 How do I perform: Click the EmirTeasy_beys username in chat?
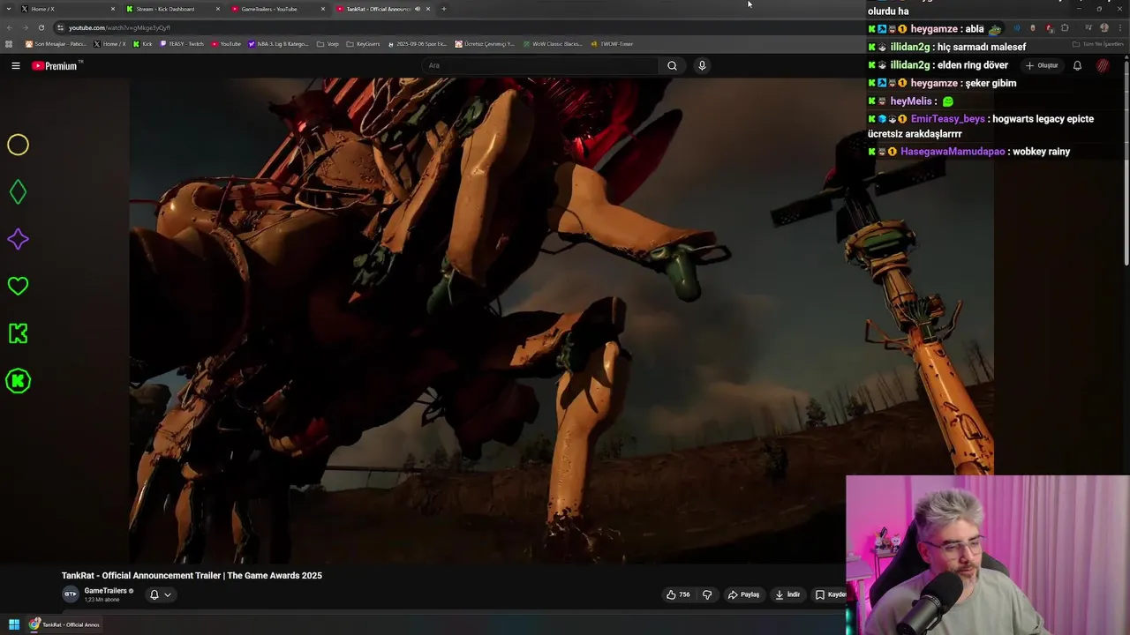point(947,119)
